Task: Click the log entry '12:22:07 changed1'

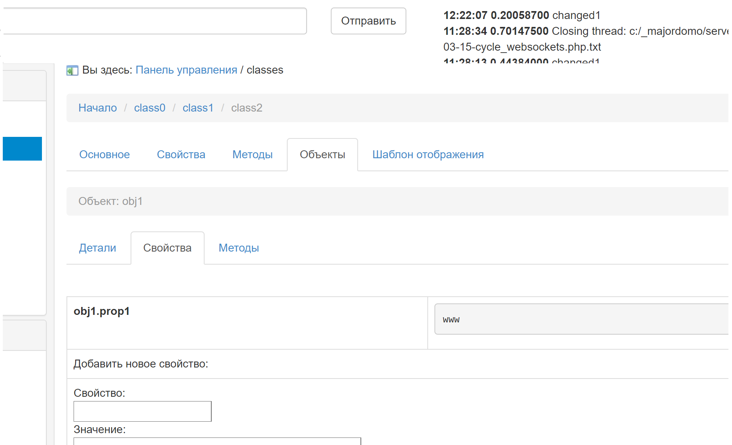Action: (x=522, y=15)
